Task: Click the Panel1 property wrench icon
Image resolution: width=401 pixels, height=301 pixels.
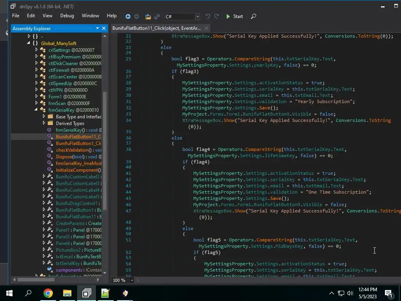Action: pyautogui.click(x=50, y=230)
